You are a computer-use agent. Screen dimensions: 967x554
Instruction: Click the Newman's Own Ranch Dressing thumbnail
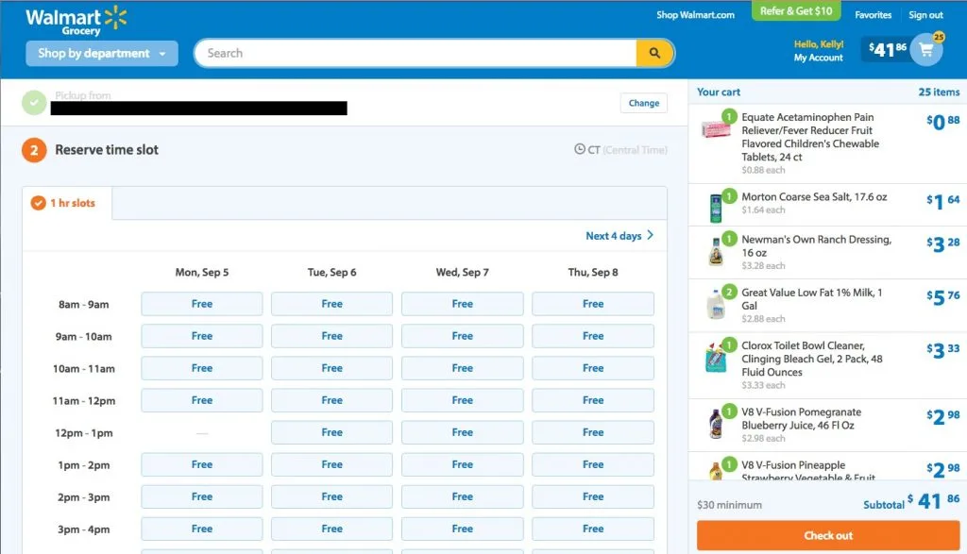tap(716, 252)
